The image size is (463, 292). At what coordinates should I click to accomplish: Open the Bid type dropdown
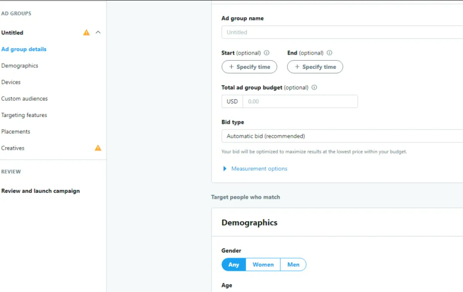(342, 136)
